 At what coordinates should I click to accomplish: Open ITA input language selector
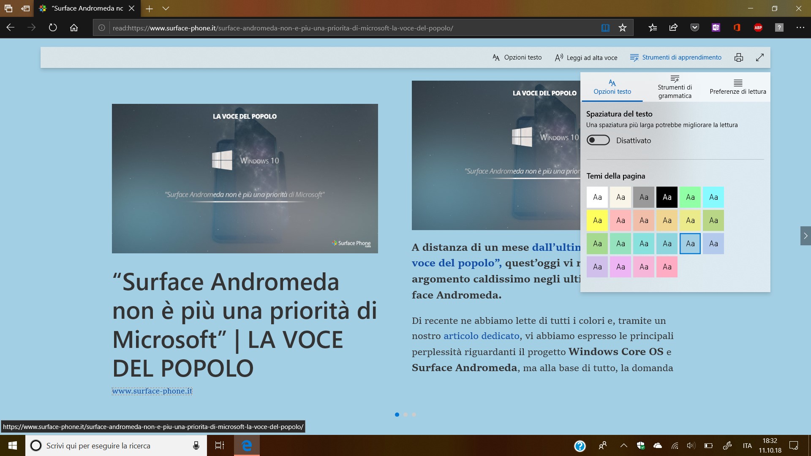pos(747,445)
